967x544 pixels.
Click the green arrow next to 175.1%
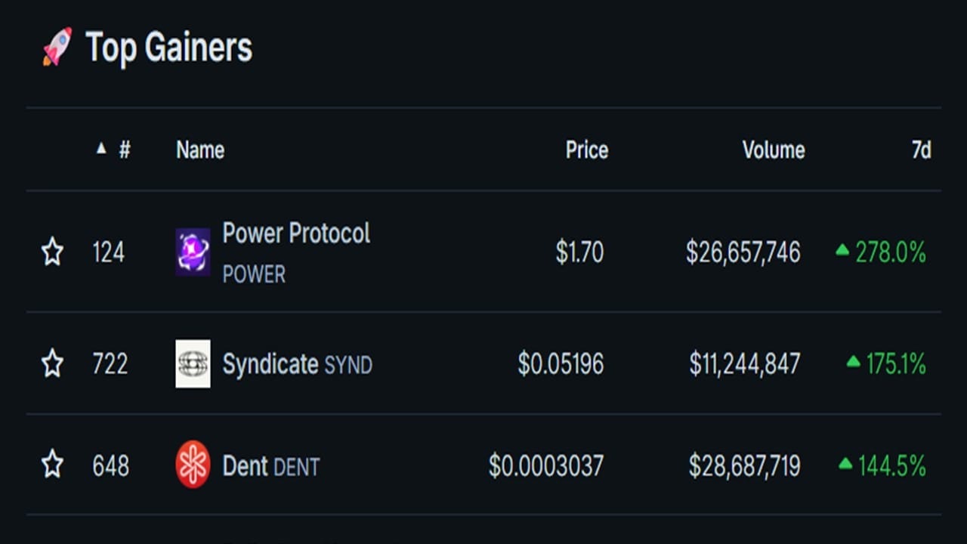click(x=853, y=362)
